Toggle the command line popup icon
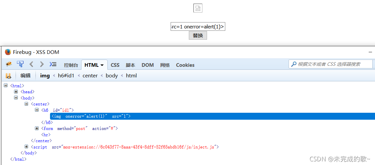The height and width of the screenshot is (165, 375). pos(53,64)
